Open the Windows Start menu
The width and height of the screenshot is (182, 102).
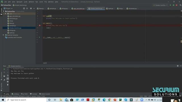point(3,100)
